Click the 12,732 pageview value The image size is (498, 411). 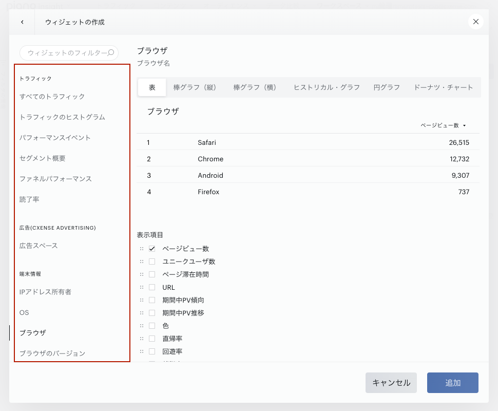[459, 159]
